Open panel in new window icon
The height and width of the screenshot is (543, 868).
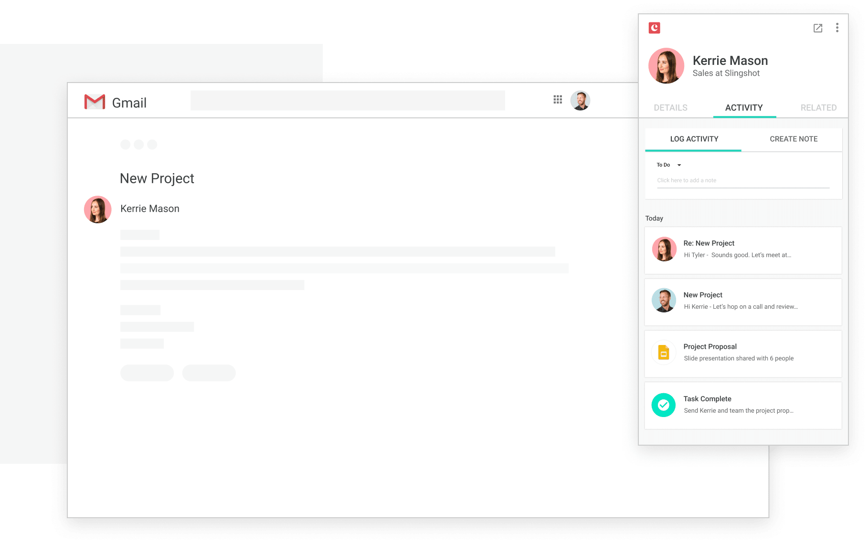pyautogui.click(x=818, y=28)
